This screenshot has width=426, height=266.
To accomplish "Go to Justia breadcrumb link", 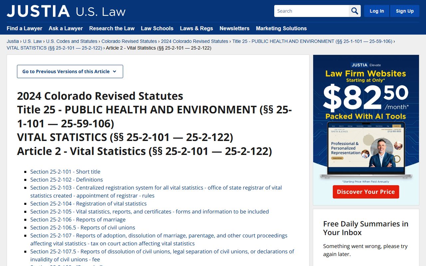I will click(13, 41).
